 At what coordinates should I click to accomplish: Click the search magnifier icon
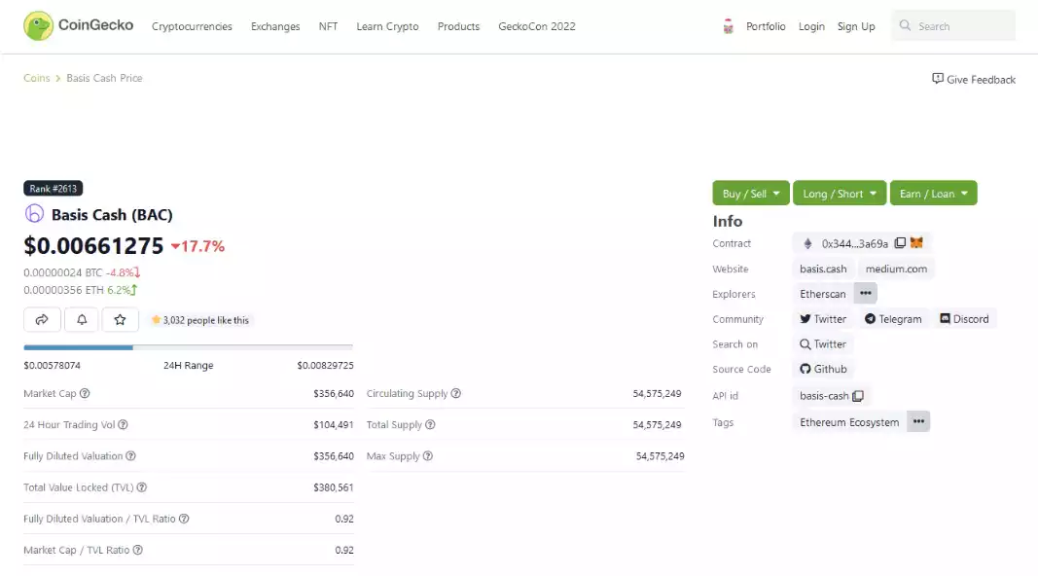pyautogui.click(x=905, y=26)
